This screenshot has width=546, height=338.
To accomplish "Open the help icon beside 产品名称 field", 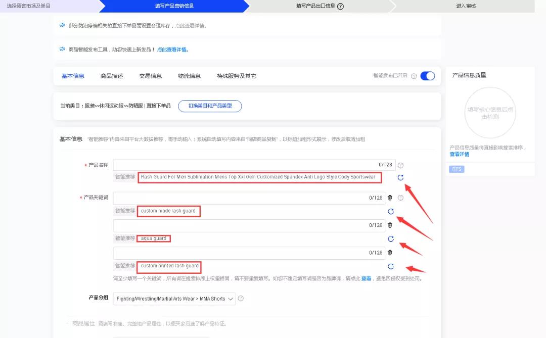I will (x=401, y=165).
